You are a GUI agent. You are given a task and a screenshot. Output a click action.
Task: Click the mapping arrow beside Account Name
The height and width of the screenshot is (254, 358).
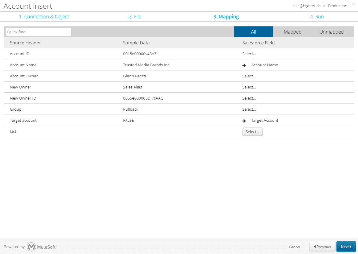tap(244, 65)
